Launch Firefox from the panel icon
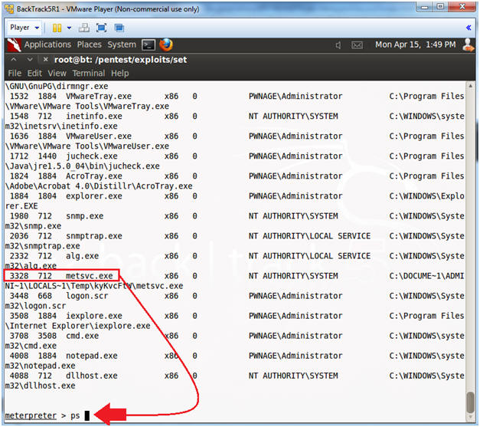This screenshot has width=480, height=427. click(x=166, y=44)
